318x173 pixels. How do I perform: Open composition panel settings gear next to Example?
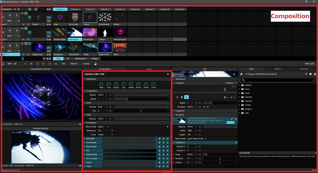(x=168, y=74)
